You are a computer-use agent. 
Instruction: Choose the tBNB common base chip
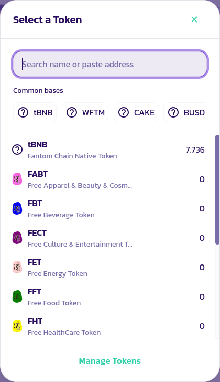click(35, 112)
